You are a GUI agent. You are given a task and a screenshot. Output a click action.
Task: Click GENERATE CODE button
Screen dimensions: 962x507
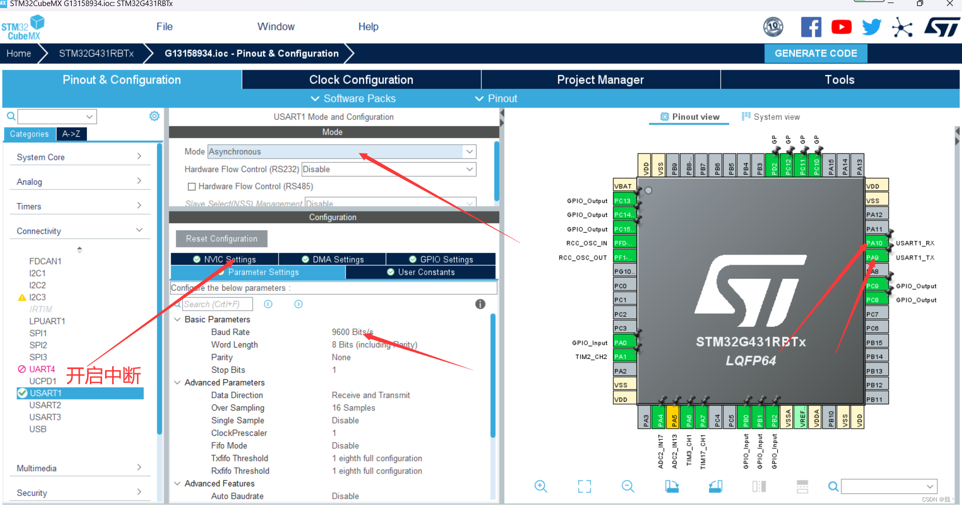coord(815,53)
